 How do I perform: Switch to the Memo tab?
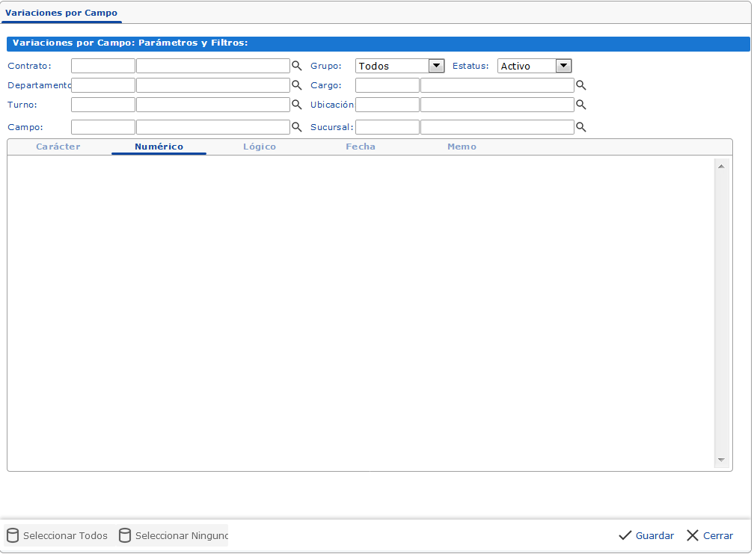point(462,147)
